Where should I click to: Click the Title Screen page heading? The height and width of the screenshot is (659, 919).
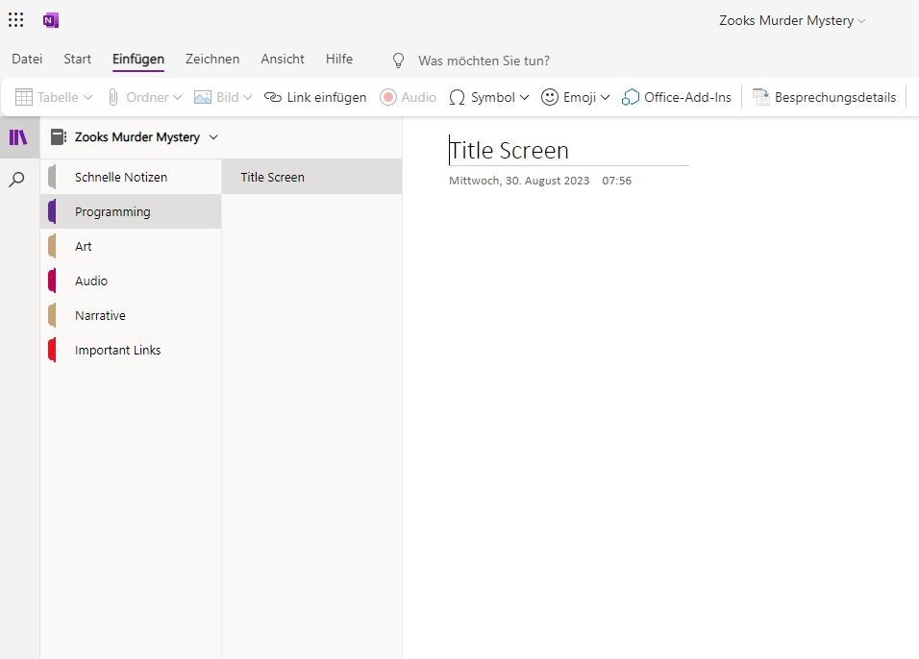tap(509, 151)
